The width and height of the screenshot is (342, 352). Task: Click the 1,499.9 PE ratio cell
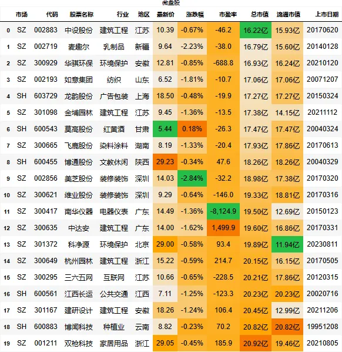pyautogui.click(x=223, y=228)
